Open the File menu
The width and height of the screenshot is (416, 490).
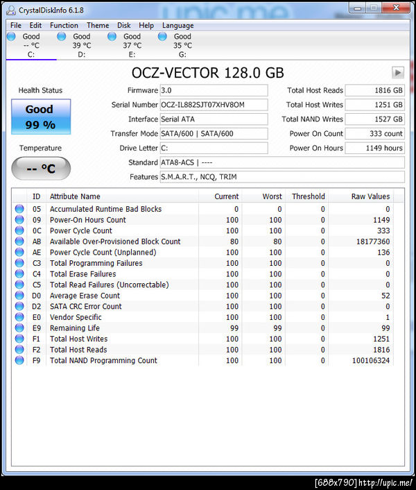pos(16,25)
